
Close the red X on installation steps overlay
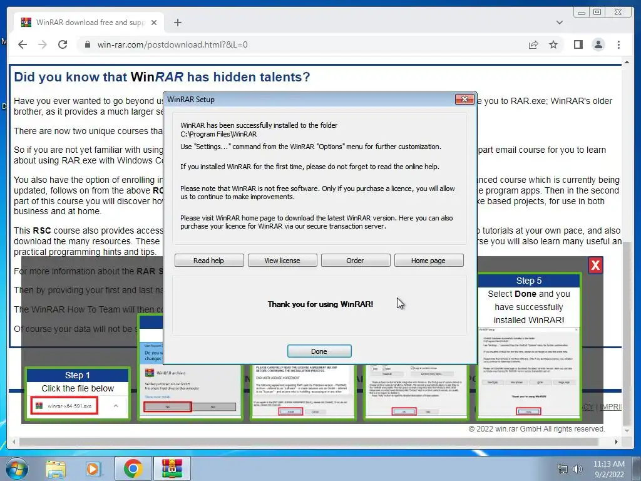[x=595, y=266]
